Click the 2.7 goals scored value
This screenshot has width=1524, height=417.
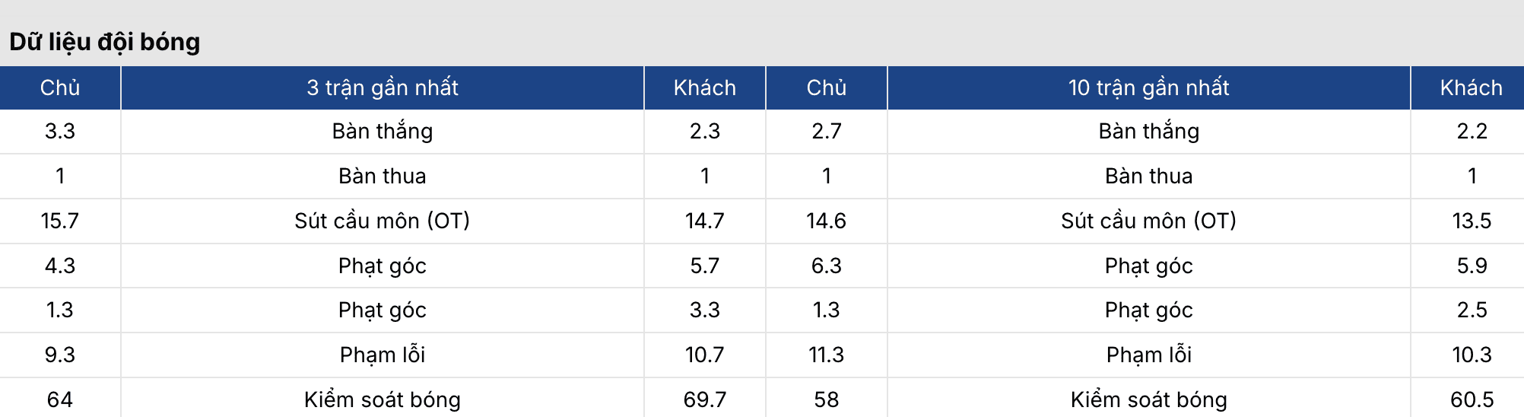[826, 132]
